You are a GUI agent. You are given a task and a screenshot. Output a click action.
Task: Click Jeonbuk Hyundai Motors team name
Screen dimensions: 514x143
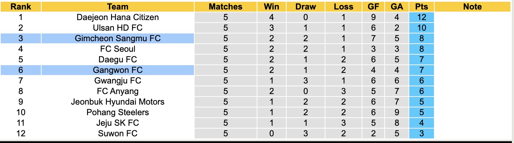[118, 102]
